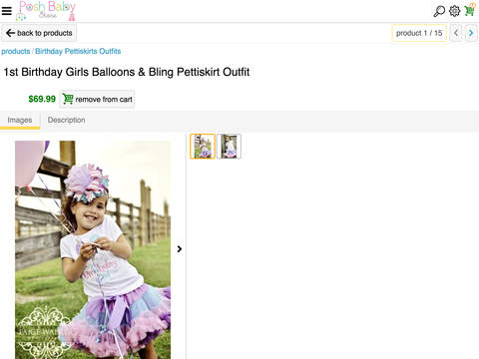The width and height of the screenshot is (479, 359).
Task: Select the Images tab
Action: point(20,120)
